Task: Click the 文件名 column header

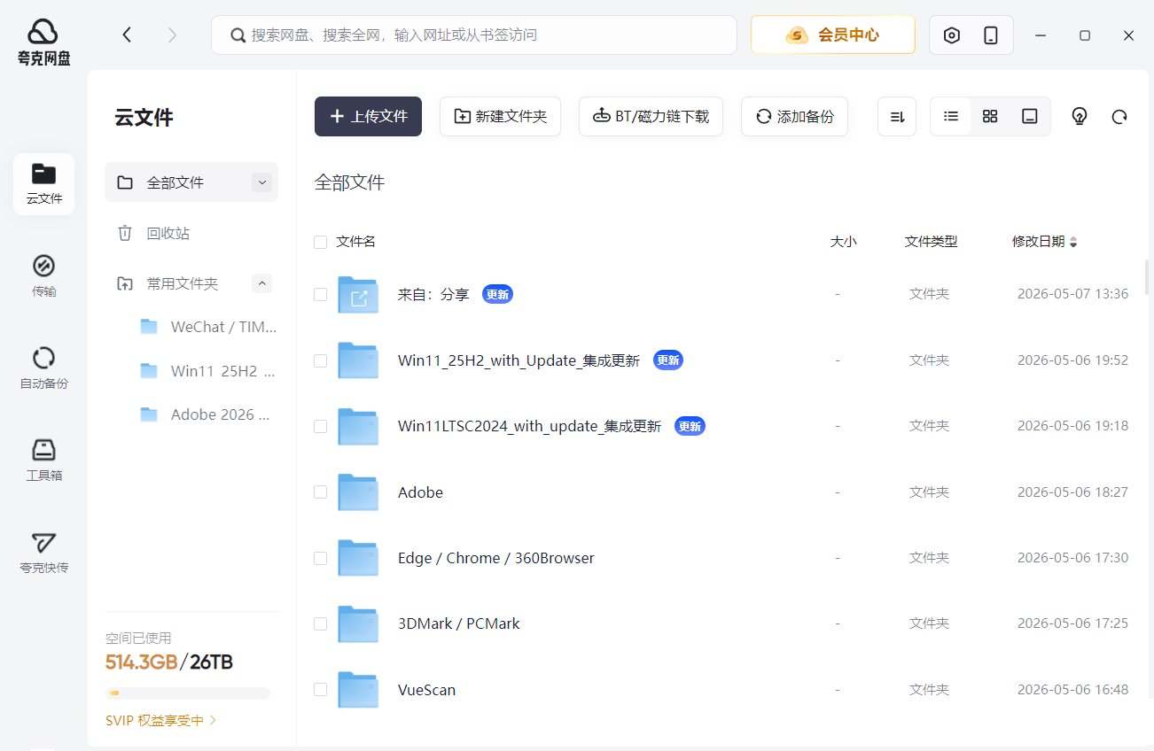Action: (356, 242)
